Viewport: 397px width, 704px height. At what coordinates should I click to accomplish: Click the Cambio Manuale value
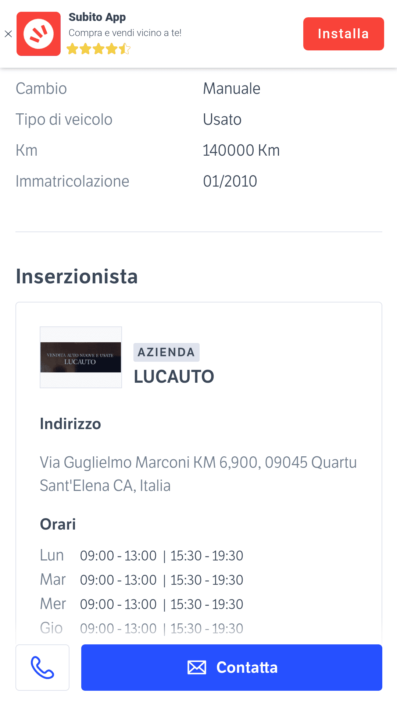coord(232,89)
